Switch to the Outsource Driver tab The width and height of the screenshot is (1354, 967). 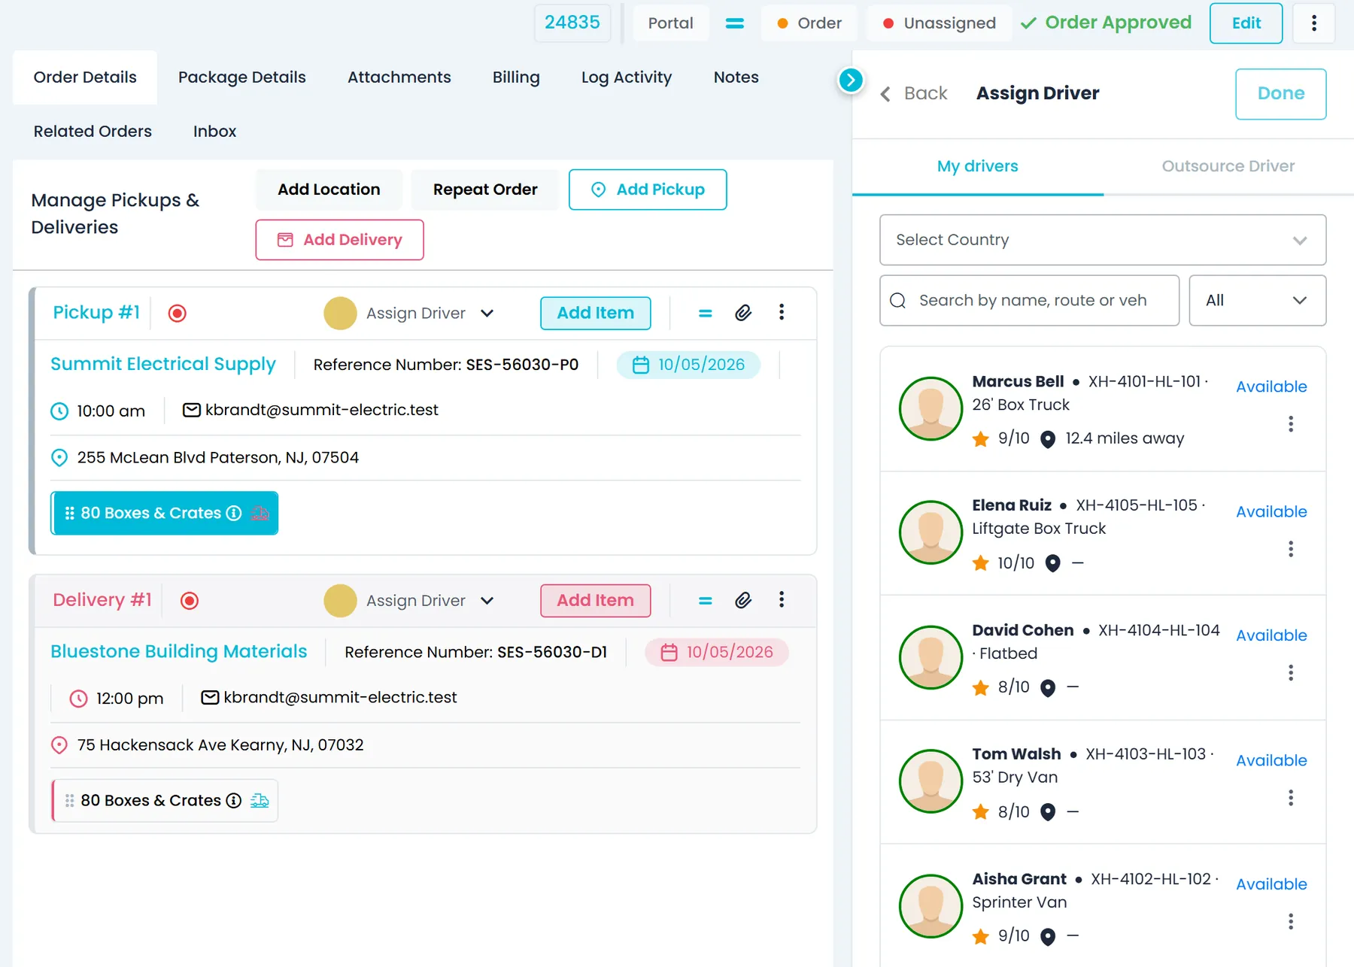(1228, 166)
